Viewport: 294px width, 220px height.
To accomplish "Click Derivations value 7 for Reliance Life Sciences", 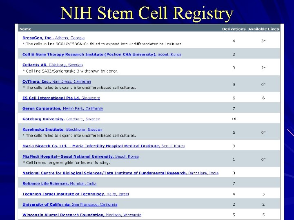I will click(x=234, y=183).
